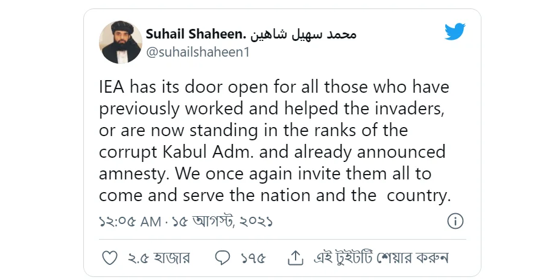Click the tweet line starting 'previously worked'
The width and height of the screenshot is (555, 280).
pos(271,109)
